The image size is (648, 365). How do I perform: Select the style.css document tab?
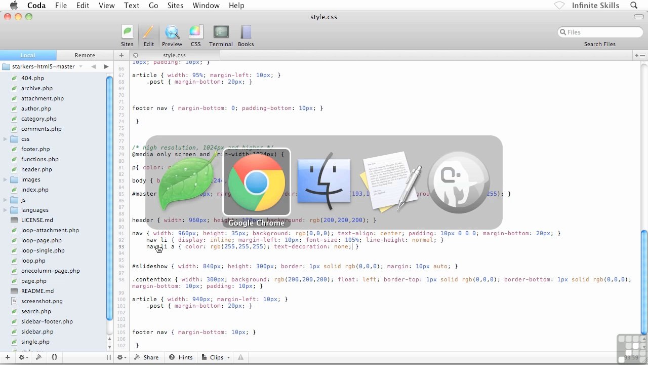click(174, 55)
